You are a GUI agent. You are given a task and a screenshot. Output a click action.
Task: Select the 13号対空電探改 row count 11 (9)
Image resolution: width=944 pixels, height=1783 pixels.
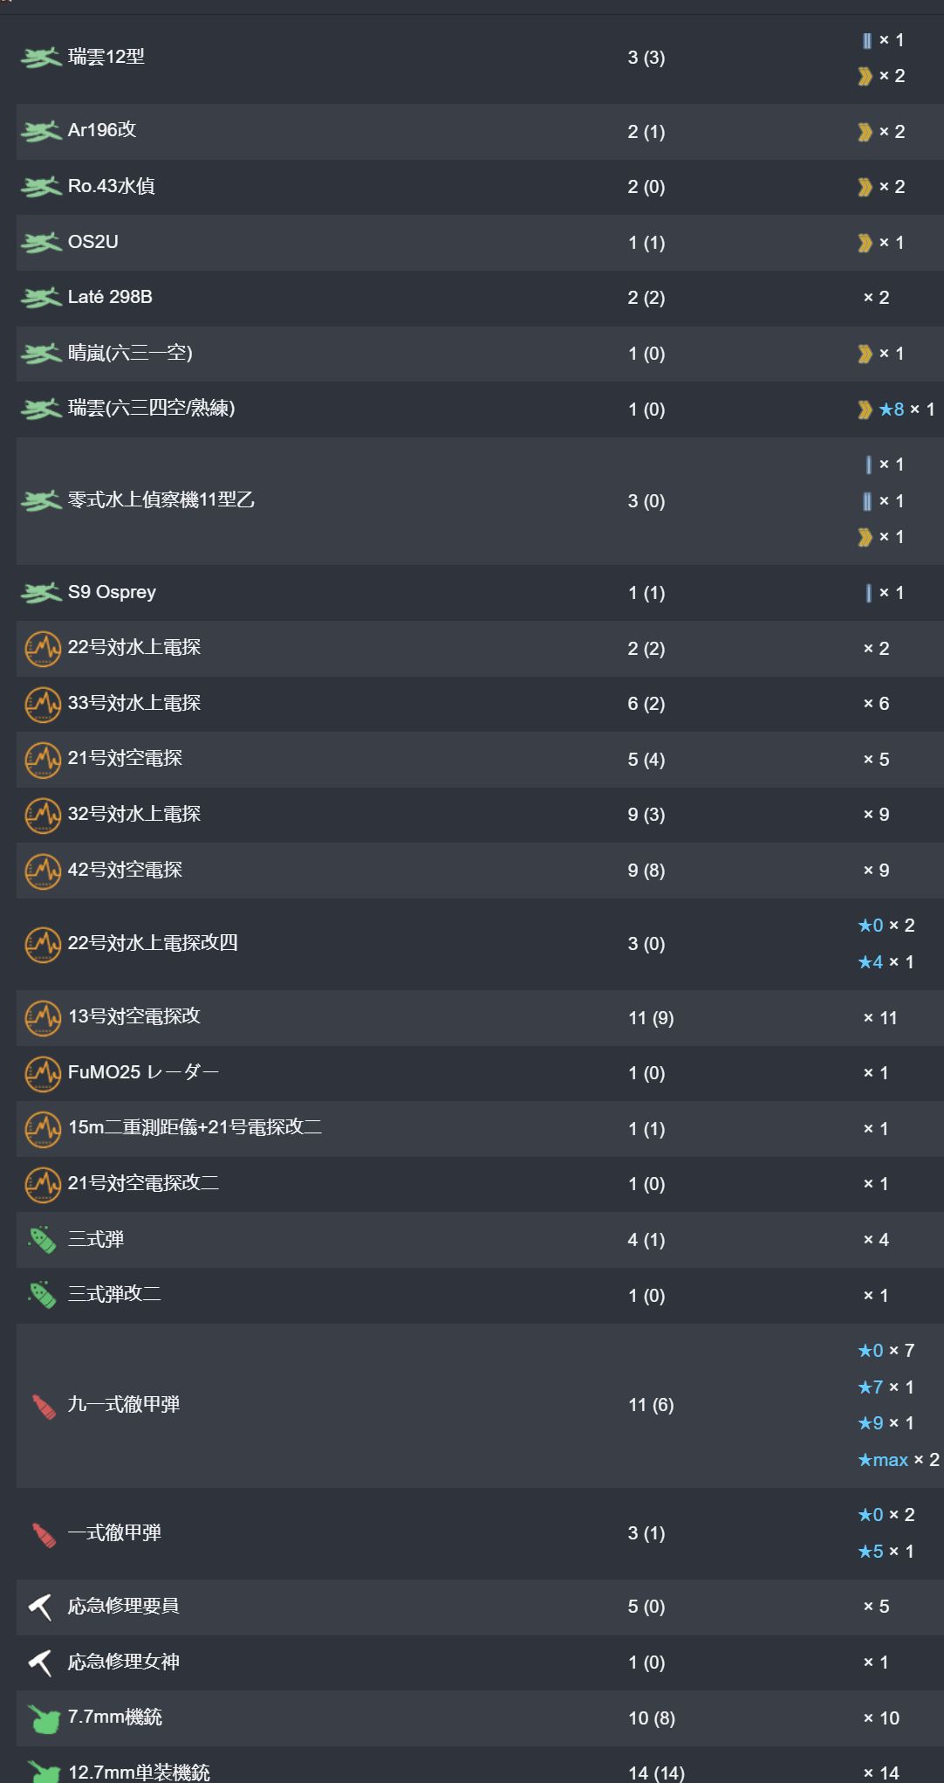pos(651,1018)
